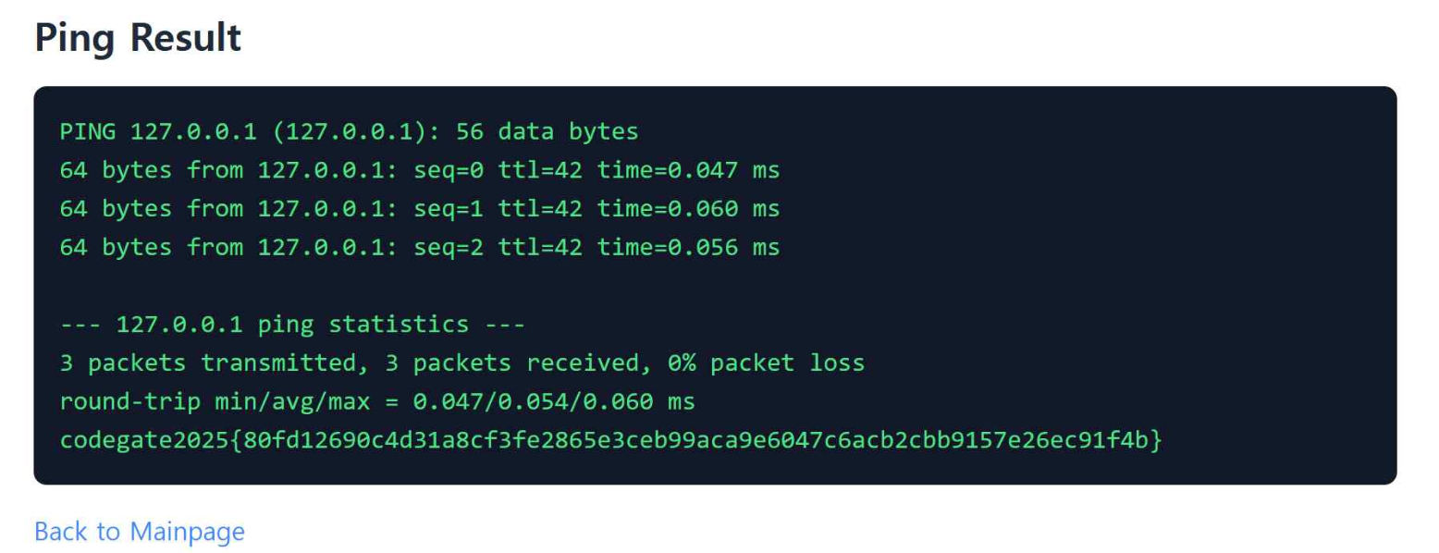
Task: Click the time=0.056 ms value
Action: (688, 248)
